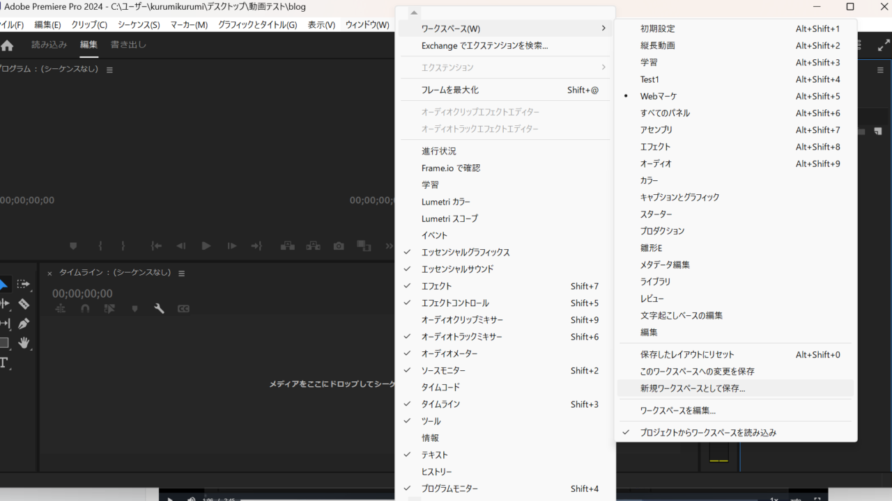Select the 縦長動画 workspace

[735, 45]
